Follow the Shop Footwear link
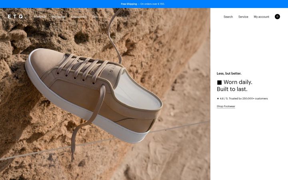The height and width of the screenshot is (180, 288). pos(226,106)
